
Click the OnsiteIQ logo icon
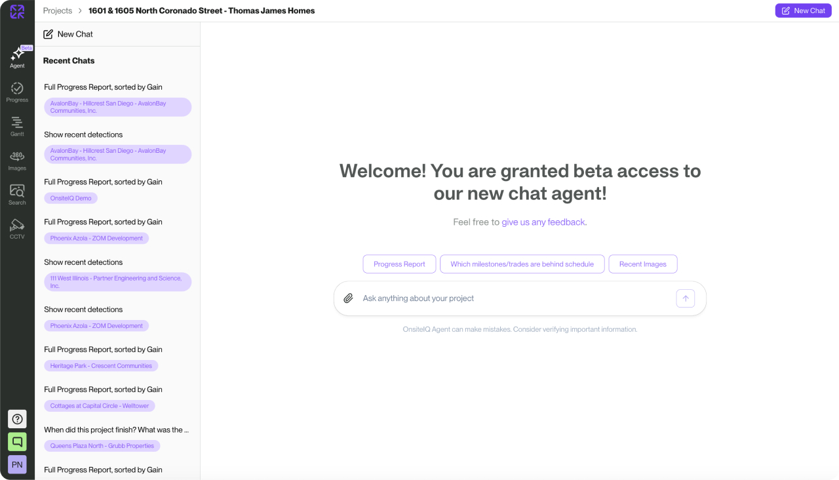click(17, 12)
